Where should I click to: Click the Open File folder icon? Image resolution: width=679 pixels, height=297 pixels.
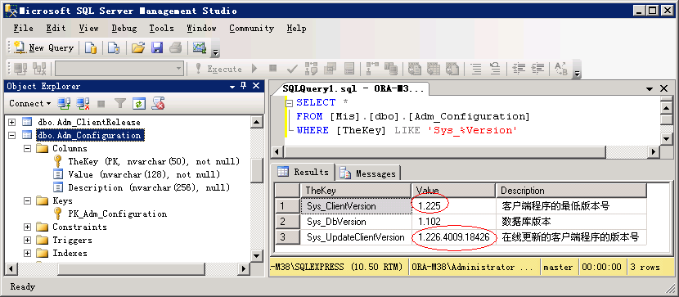point(137,47)
